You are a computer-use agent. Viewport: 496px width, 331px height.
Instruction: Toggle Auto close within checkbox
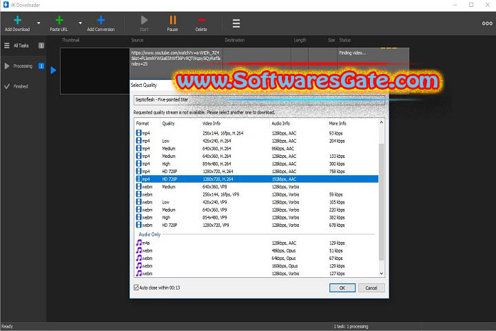(136, 288)
